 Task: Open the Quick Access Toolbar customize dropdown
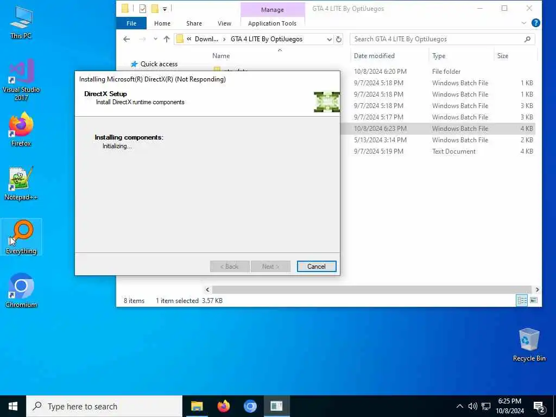(165, 9)
